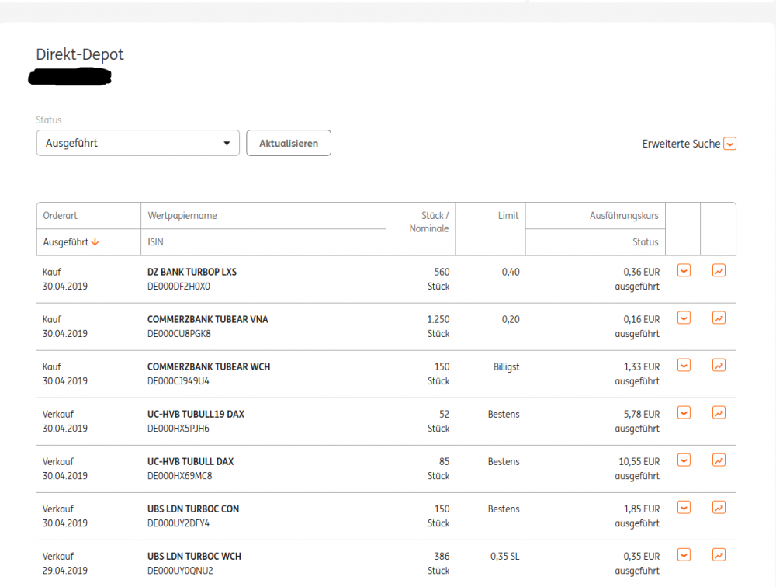Click the Ausführungskurs column header
The width and height of the screenshot is (776, 587).
[624, 216]
